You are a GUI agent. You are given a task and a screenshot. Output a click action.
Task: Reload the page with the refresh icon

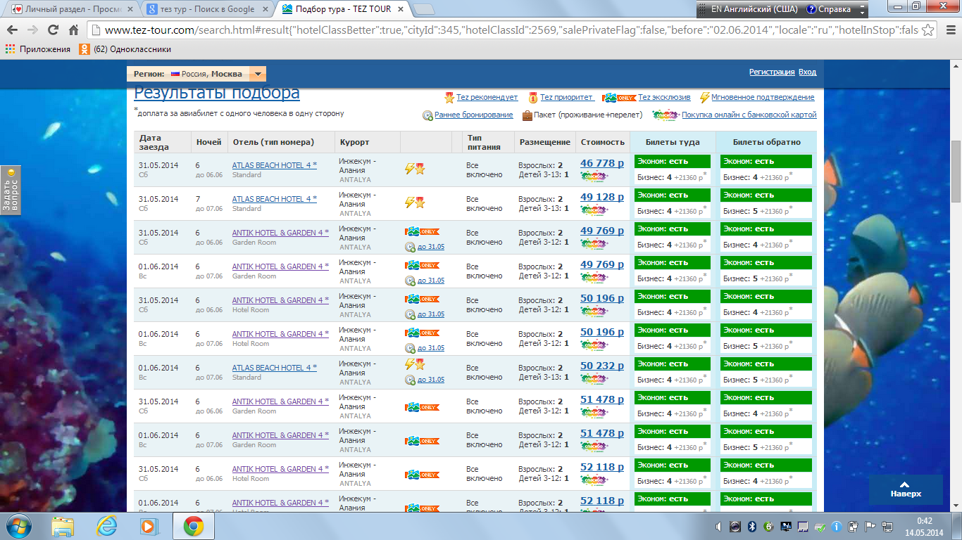(x=53, y=30)
